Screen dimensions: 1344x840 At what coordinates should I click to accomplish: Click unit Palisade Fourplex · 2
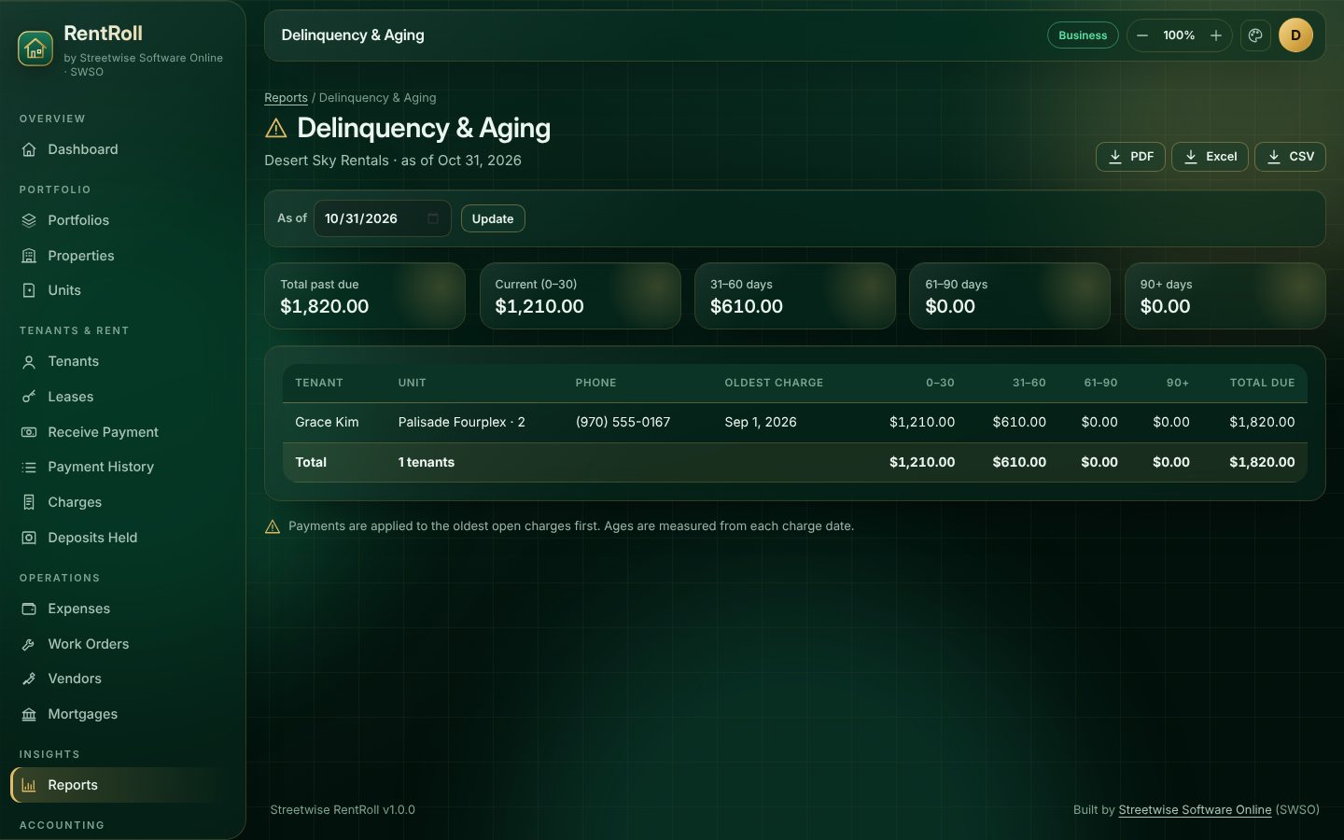coord(462,422)
